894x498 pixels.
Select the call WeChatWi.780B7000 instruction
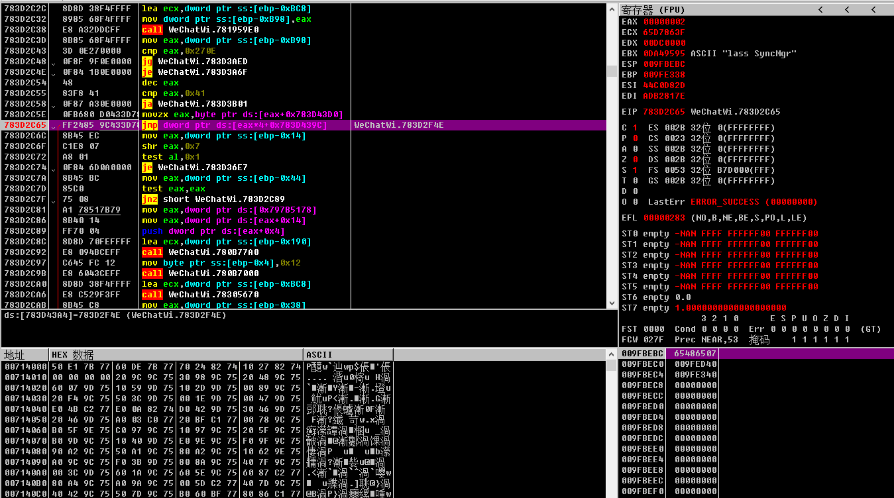click(200, 274)
